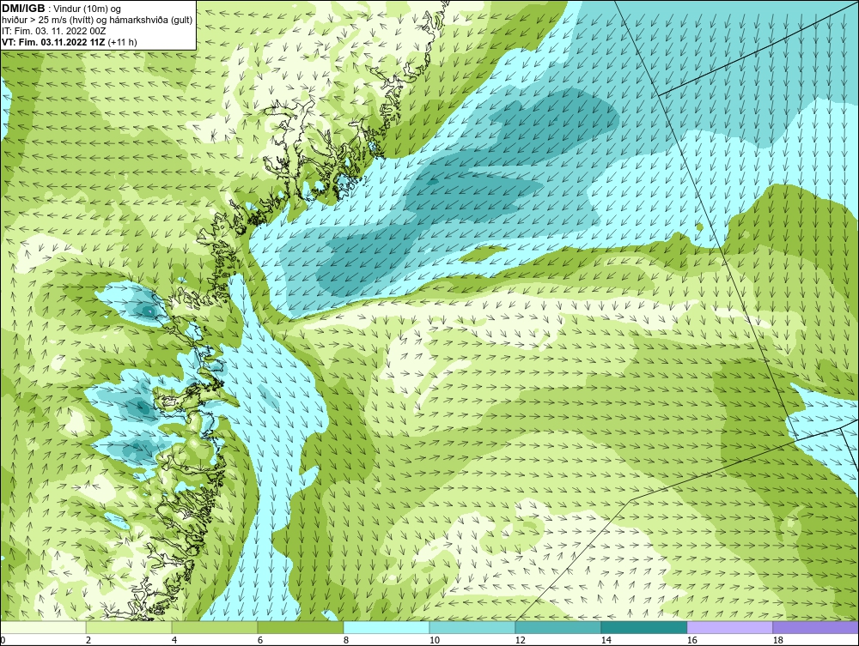Click the 10–12 m/s cyan legend swatch
The width and height of the screenshot is (859, 646).
click(x=472, y=627)
